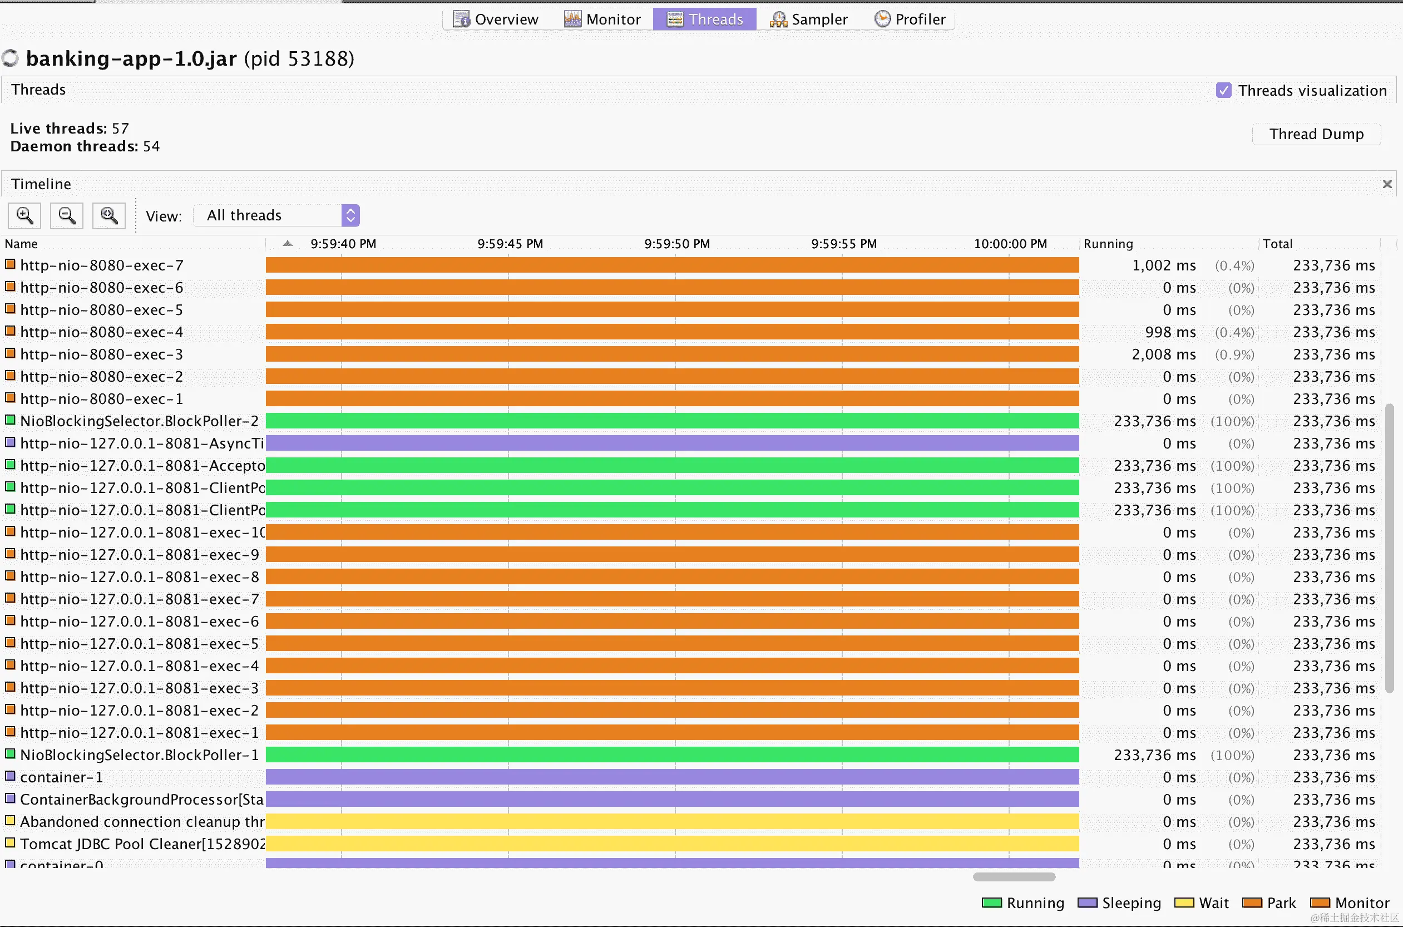
Task: Close the Timeline panel
Action: 1387,185
